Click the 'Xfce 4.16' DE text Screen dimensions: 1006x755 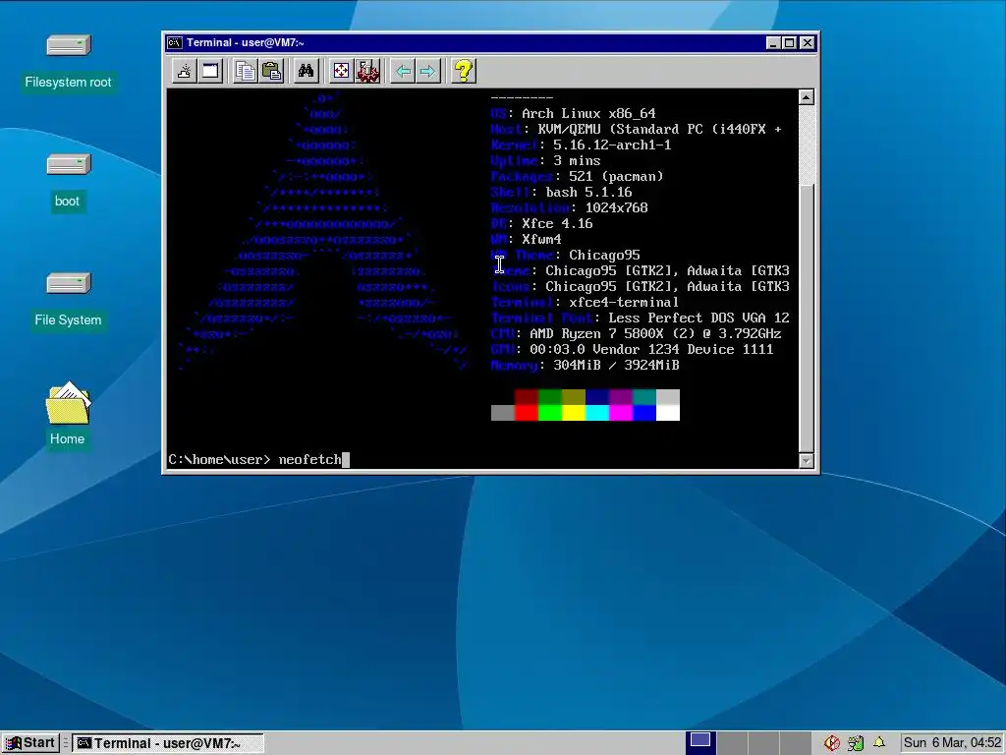point(557,223)
